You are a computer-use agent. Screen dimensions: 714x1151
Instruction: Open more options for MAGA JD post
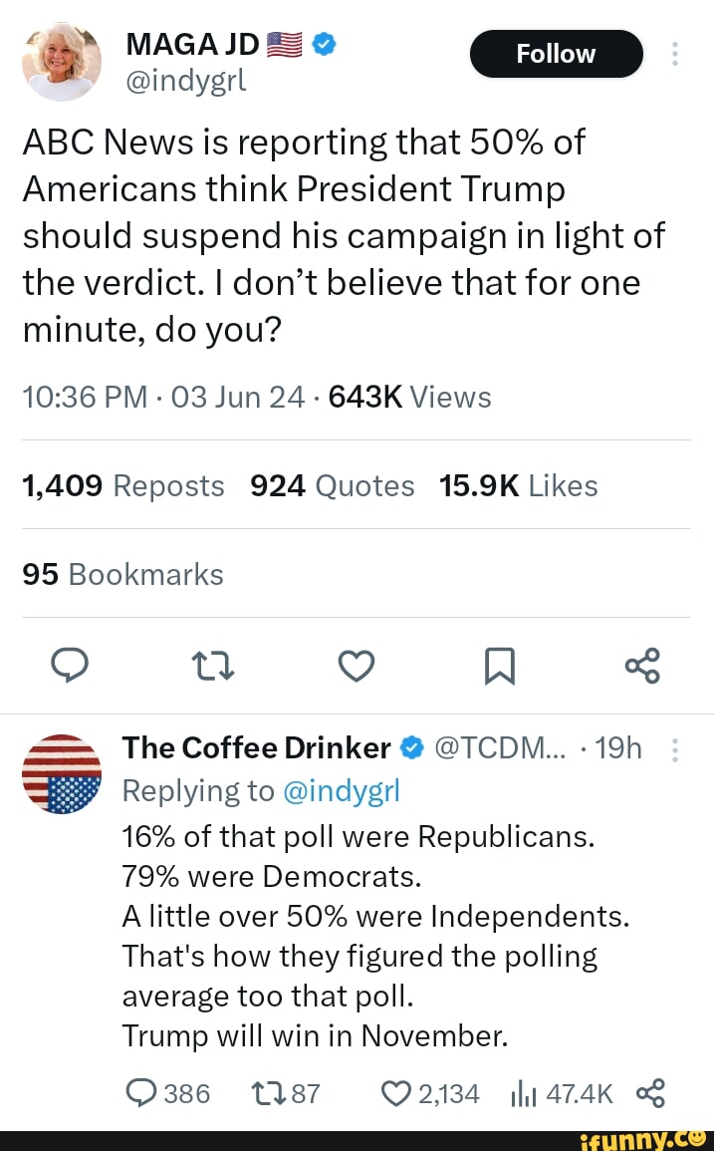pos(677,54)
